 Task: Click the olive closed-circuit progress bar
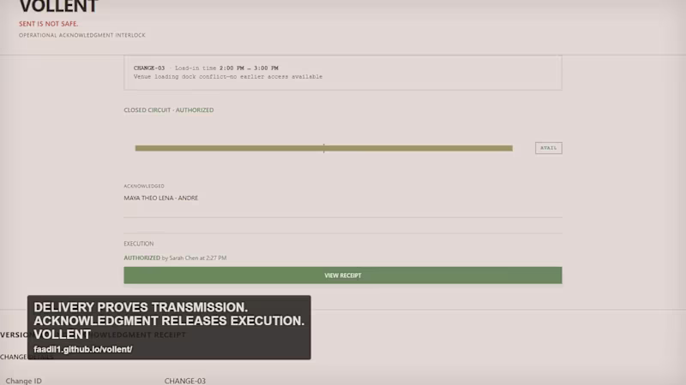(324, 148)
